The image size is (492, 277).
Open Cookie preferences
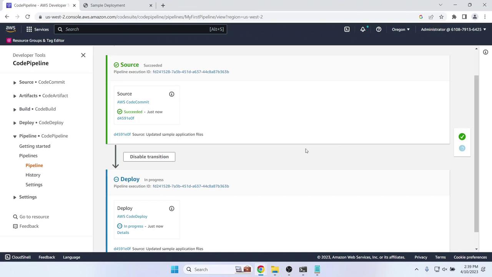pyautogui.click(x=470, y=257)
